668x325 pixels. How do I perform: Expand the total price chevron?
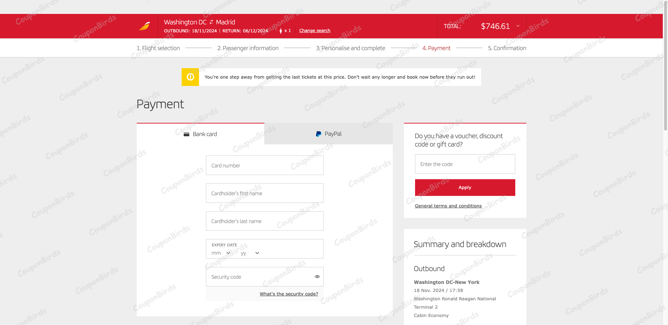pyautogui.click(x=518, y=26)
